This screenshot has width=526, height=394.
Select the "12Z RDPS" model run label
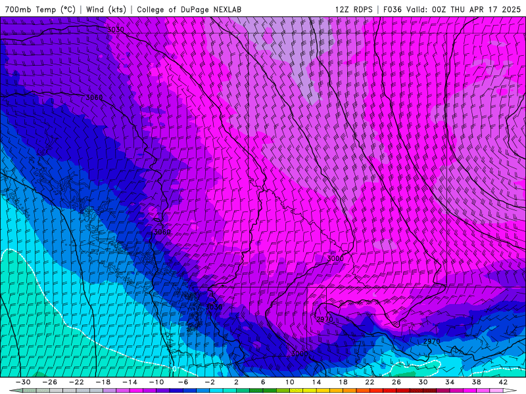pos(354,9)
